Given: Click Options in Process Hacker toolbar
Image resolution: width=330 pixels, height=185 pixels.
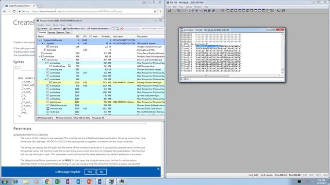Looking at the screenshot, I should pyautogui.click(x=55, y=29).
